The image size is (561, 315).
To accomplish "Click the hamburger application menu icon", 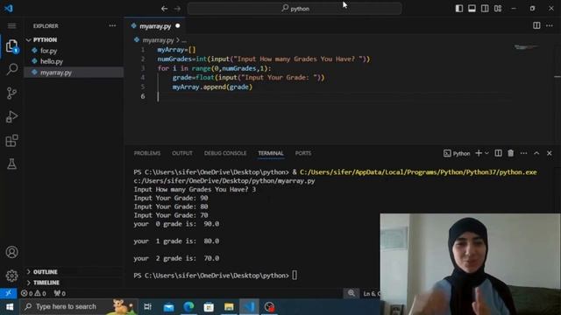I will [x=11, y=26].
